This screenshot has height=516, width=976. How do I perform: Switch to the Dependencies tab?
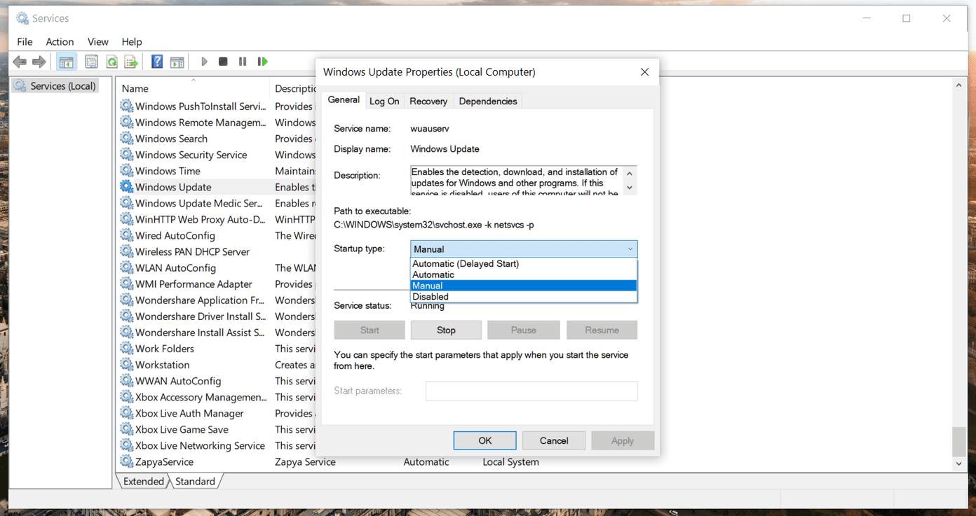click(488, 102)
